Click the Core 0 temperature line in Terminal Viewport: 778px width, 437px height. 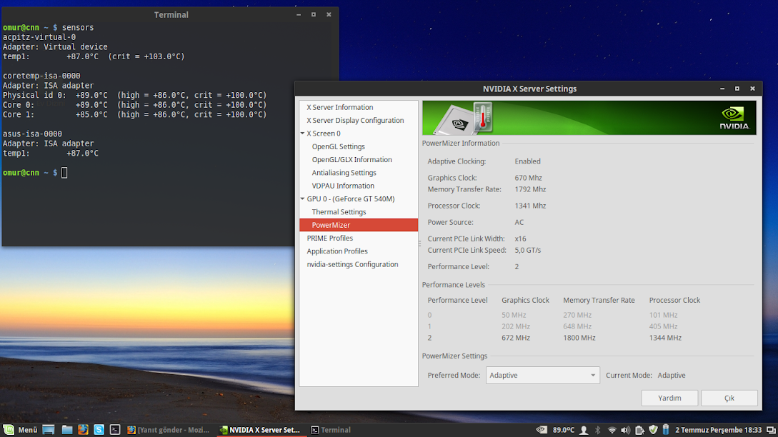[134, 105]
